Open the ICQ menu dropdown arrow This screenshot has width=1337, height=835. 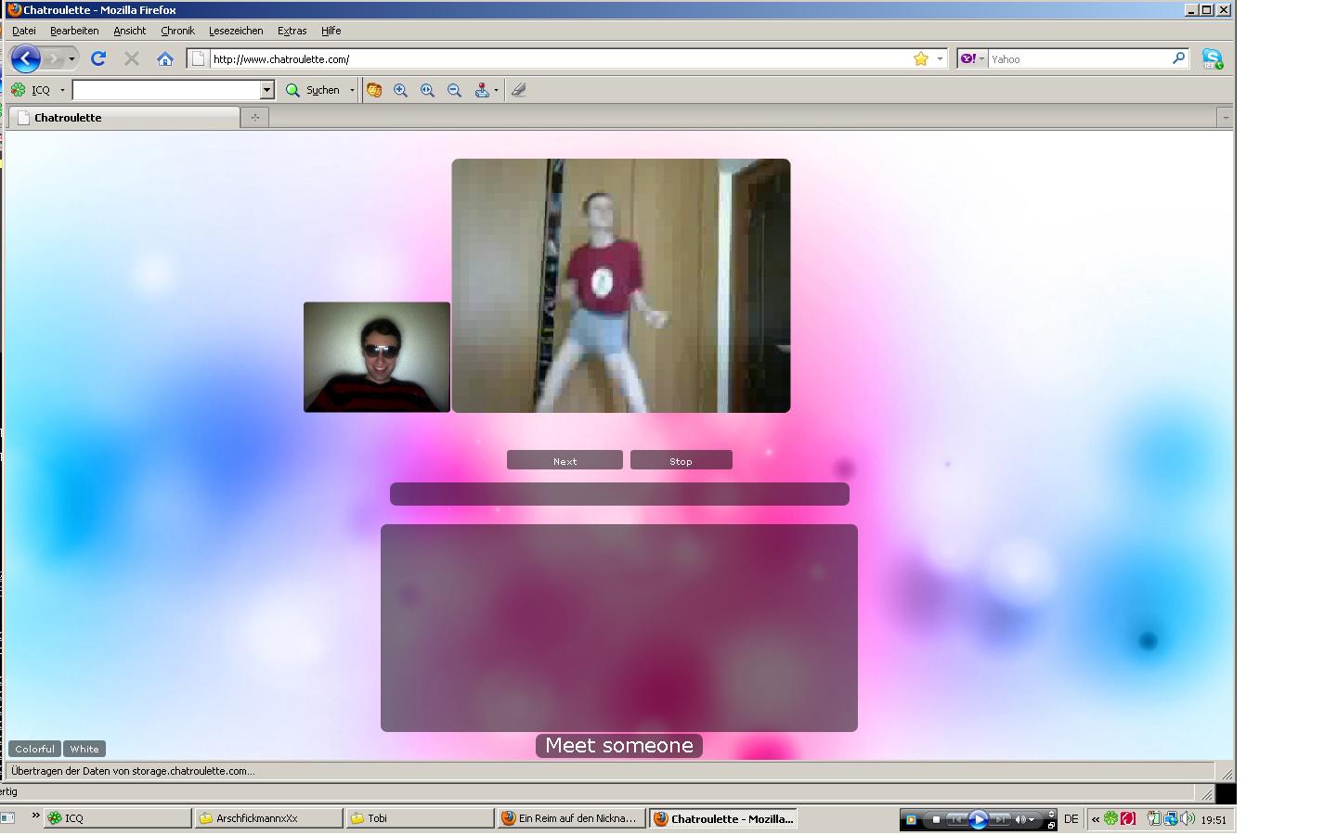coord(62,90)
